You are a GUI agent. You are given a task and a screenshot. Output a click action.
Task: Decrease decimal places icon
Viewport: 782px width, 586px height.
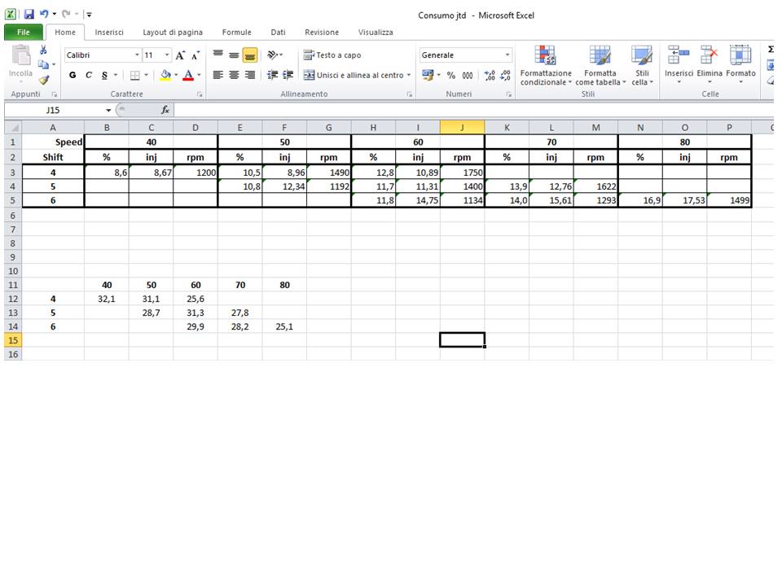[x=505, y=75]
